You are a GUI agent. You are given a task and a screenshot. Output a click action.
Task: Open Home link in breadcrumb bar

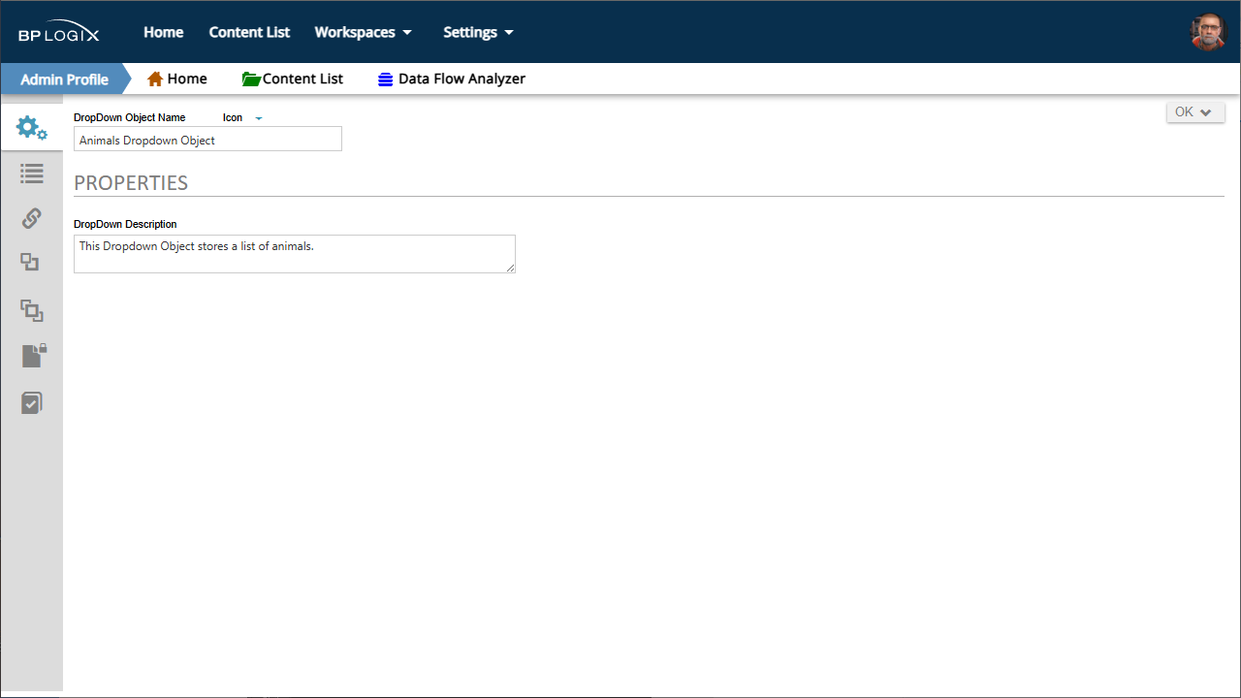[187, 79]
